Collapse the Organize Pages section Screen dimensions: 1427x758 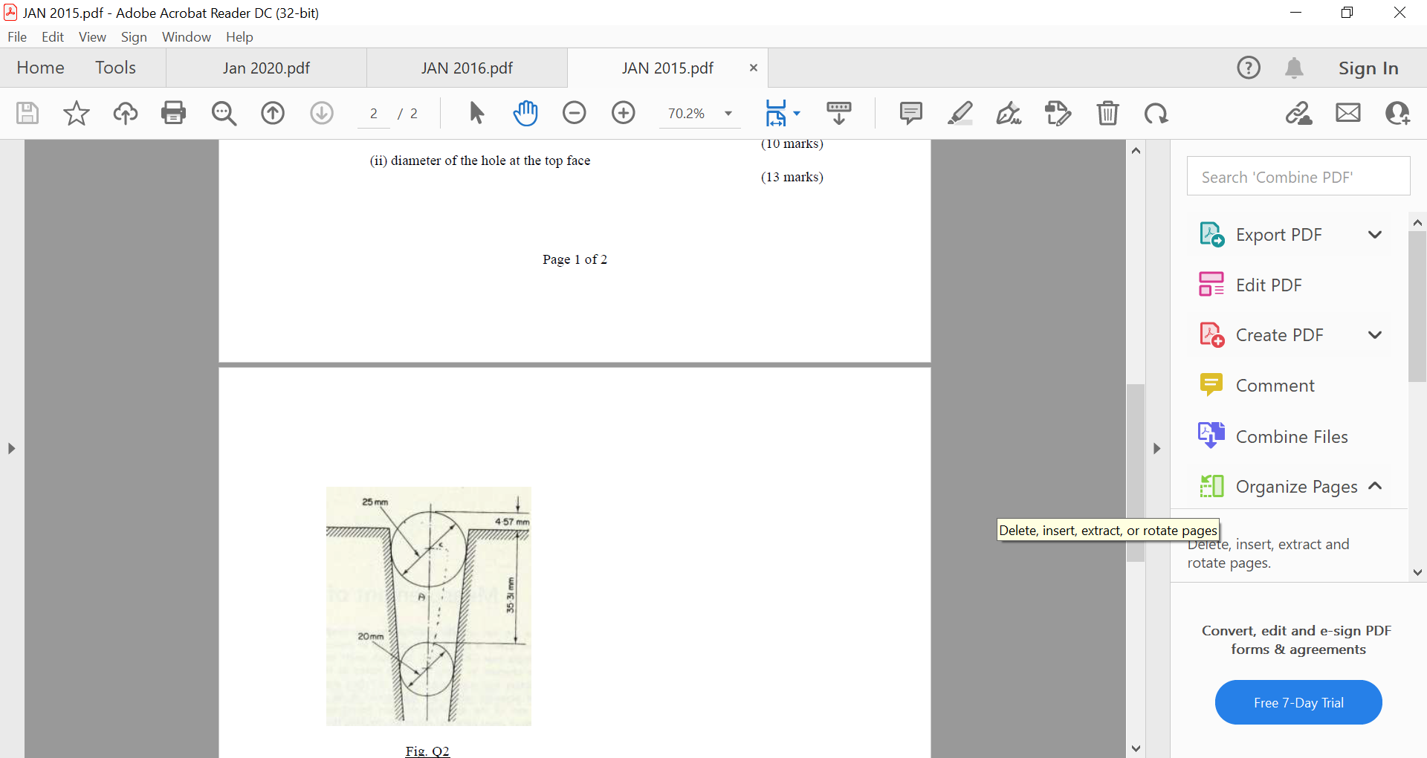click(x=1376, y=486)
